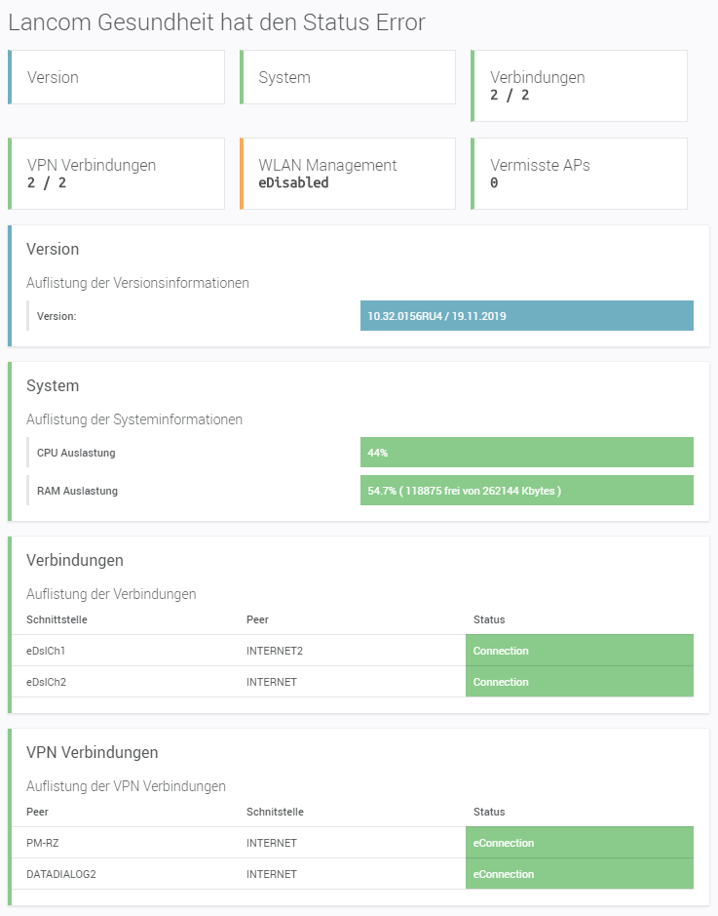718x916 pixels.
Task: Click Connection status for eDslCh2
Action: pyautogui.click(x=579, y=682)
